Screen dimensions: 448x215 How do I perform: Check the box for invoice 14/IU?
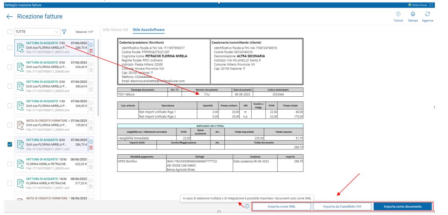point(10,183)
